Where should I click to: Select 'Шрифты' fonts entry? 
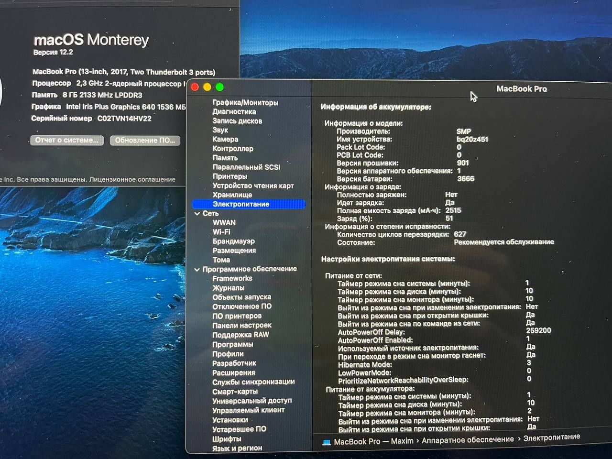pos(227,439)
